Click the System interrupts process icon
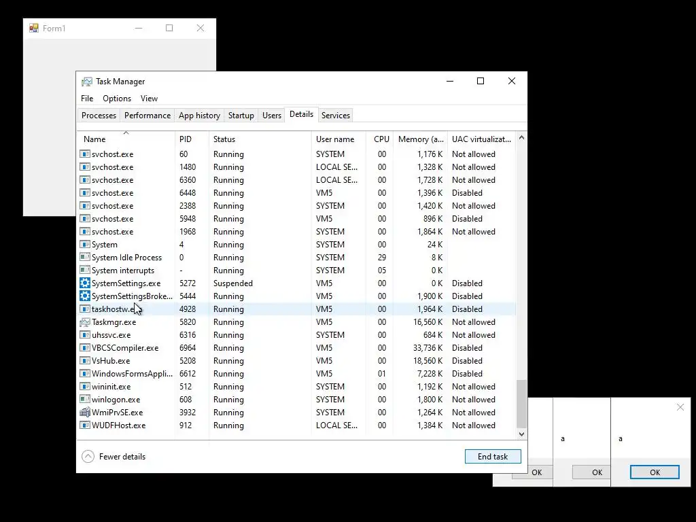 click(85, 271)
